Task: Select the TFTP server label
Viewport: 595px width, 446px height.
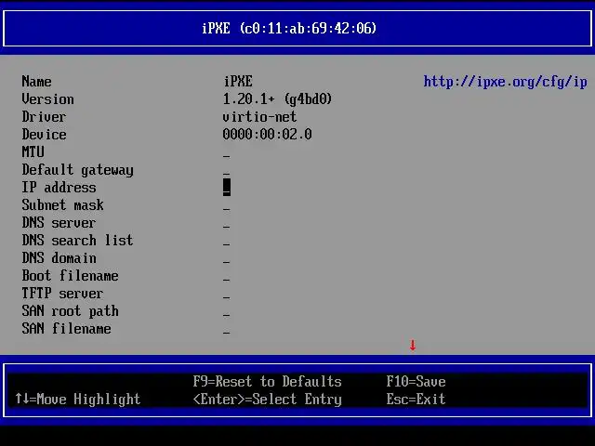Action: 62,294
